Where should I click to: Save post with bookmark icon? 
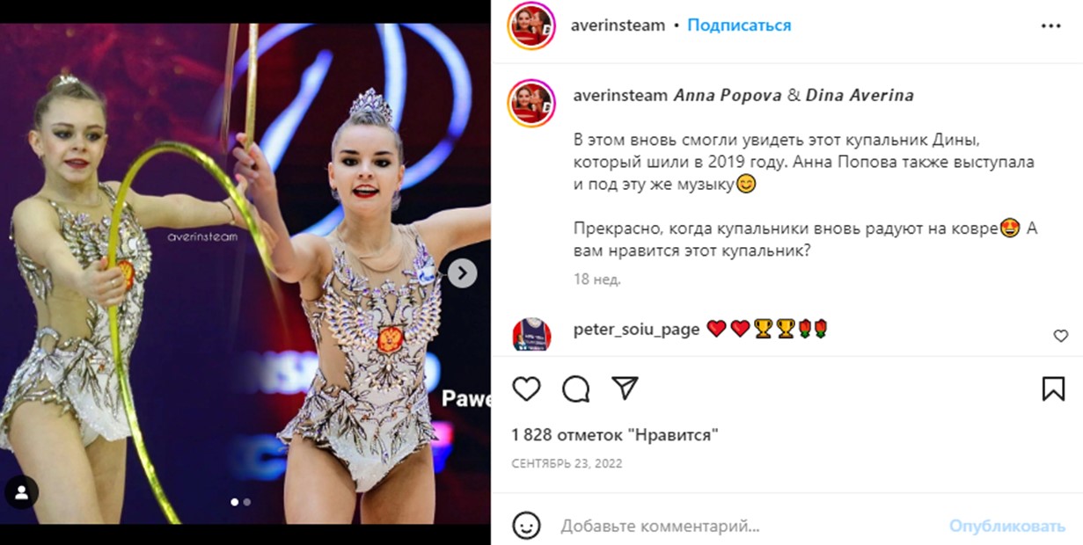click(1053, 389)
